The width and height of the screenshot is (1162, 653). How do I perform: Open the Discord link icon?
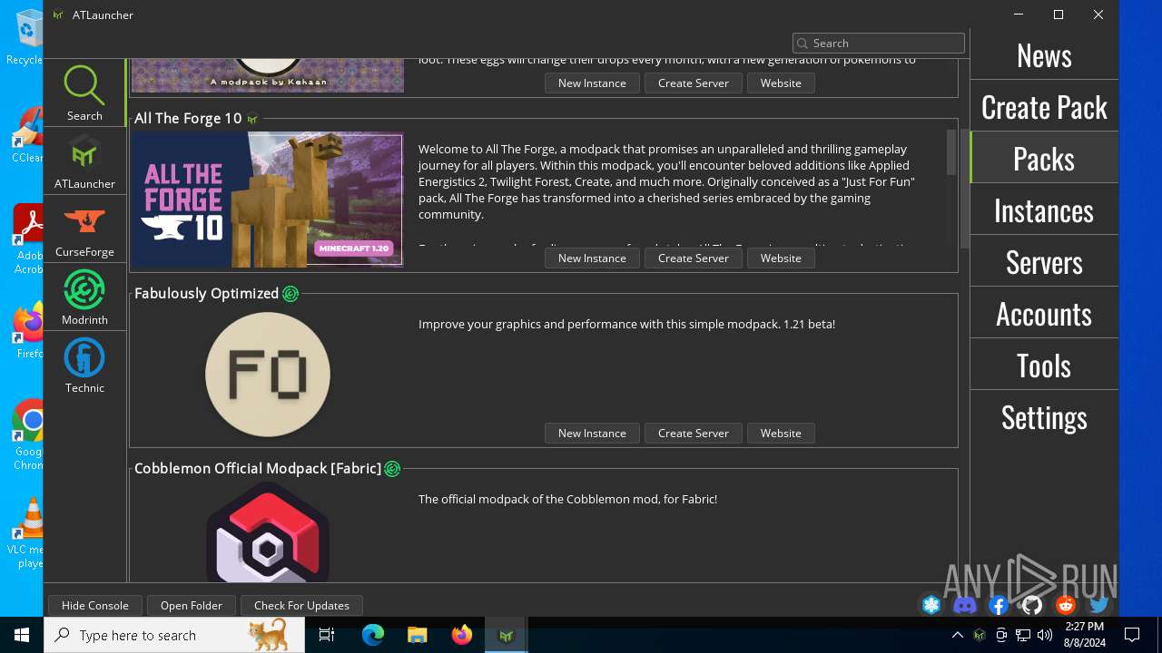click(965, 605)
